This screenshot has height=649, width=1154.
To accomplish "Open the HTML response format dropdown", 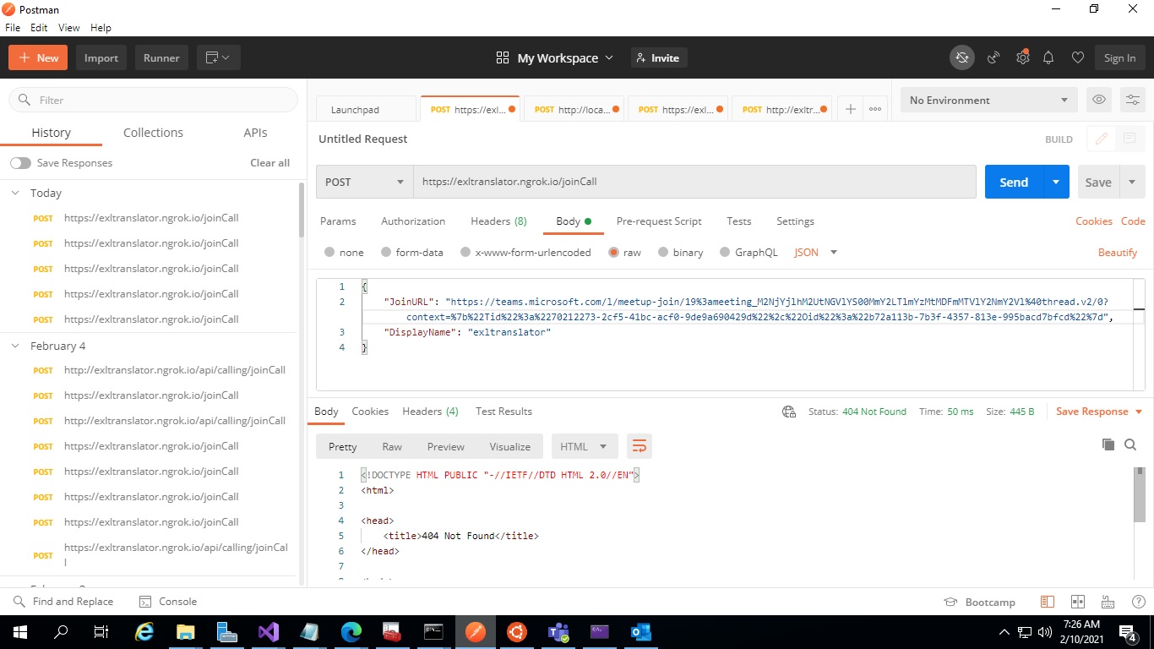I will tap(585, 446).
